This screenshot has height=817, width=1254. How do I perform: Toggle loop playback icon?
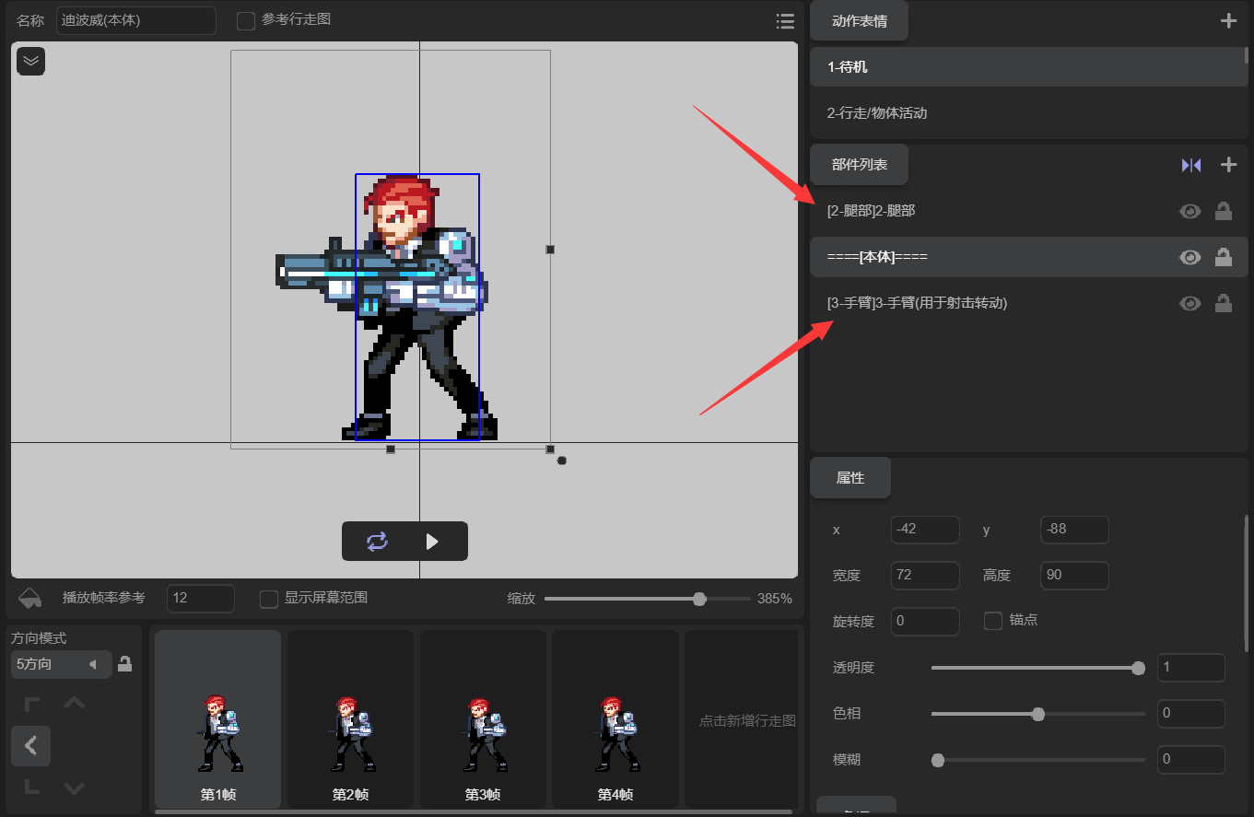377,541
